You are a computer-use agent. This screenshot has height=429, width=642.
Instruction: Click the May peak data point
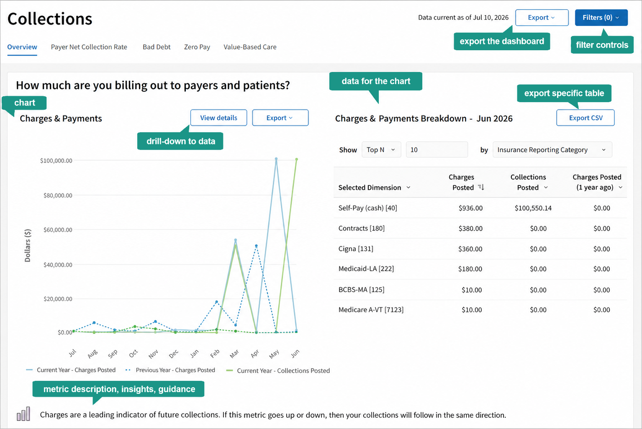(276, 159)
